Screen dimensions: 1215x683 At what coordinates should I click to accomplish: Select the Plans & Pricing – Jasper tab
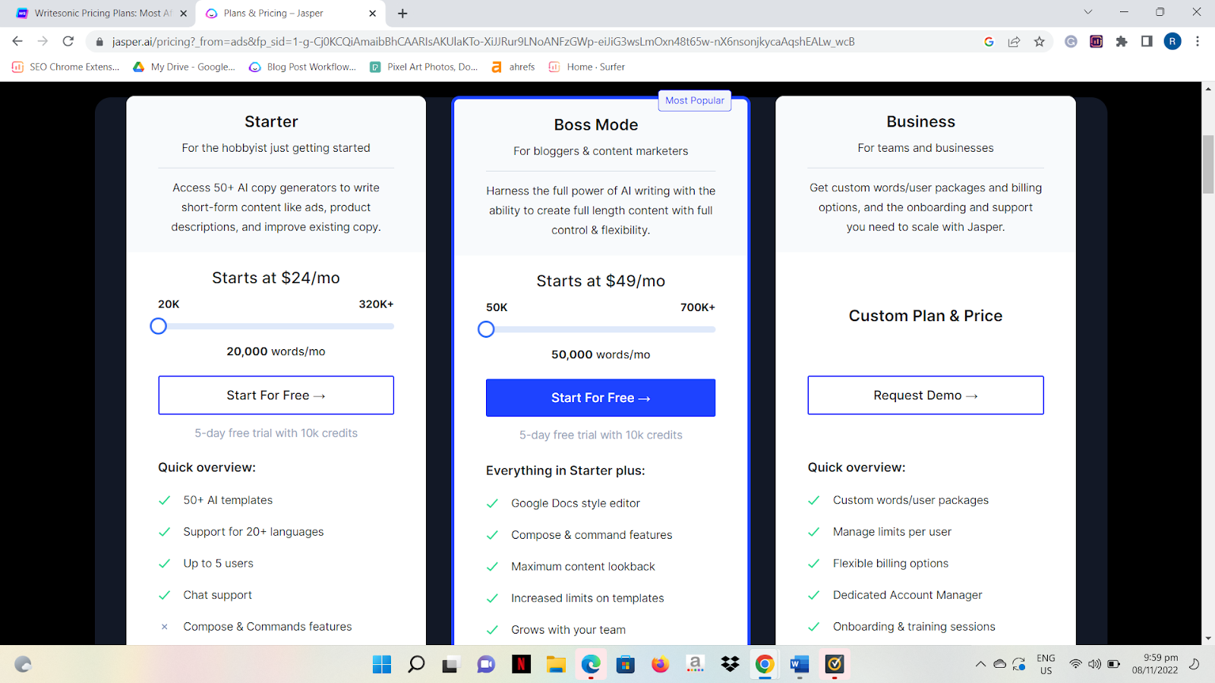coord(290,13)
